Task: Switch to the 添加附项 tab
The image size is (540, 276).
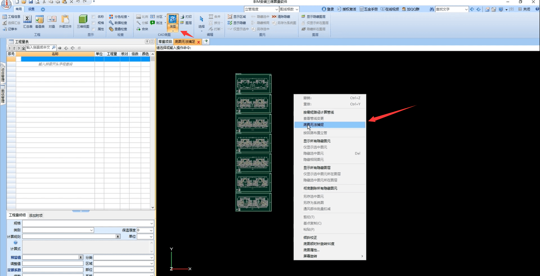Action: pyautogui.click(x=36, y=215)
